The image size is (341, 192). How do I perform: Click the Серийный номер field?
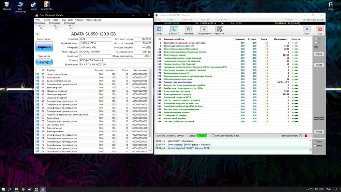95,43
